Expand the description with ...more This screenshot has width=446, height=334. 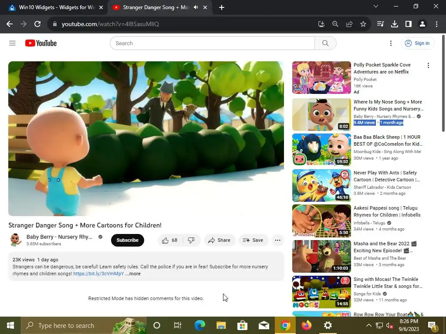(x=133, y=274)
